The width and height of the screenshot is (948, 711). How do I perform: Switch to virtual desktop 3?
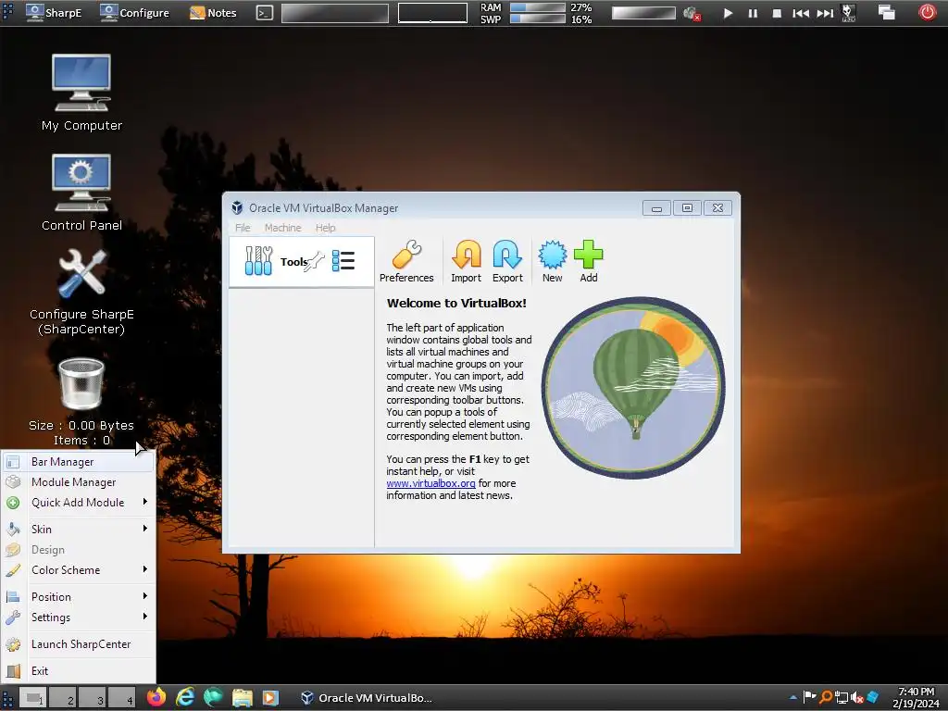point(94,698)
